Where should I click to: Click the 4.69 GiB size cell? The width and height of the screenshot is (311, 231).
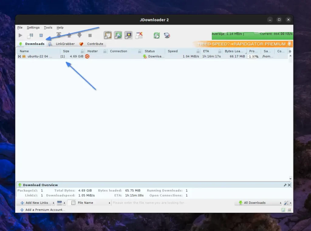[77, 57]
